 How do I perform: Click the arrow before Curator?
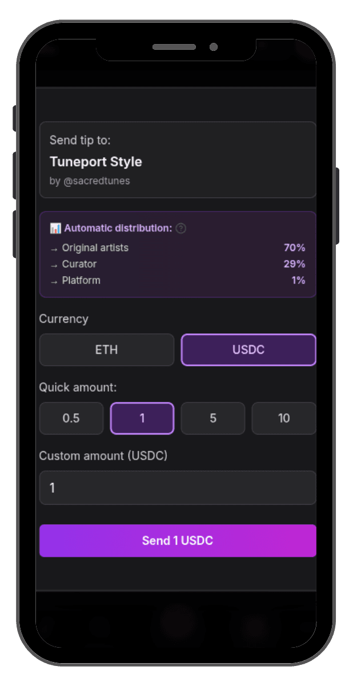[54, 264]
